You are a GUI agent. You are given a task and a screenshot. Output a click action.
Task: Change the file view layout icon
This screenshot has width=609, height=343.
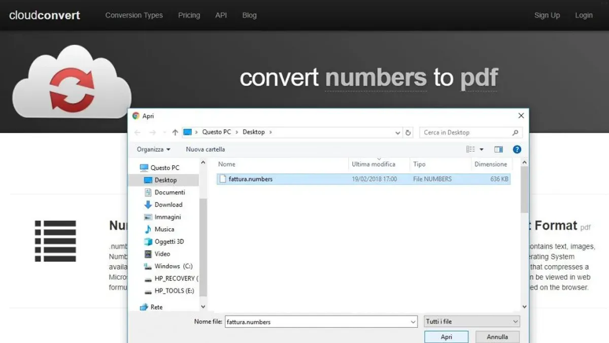(470, 149)
